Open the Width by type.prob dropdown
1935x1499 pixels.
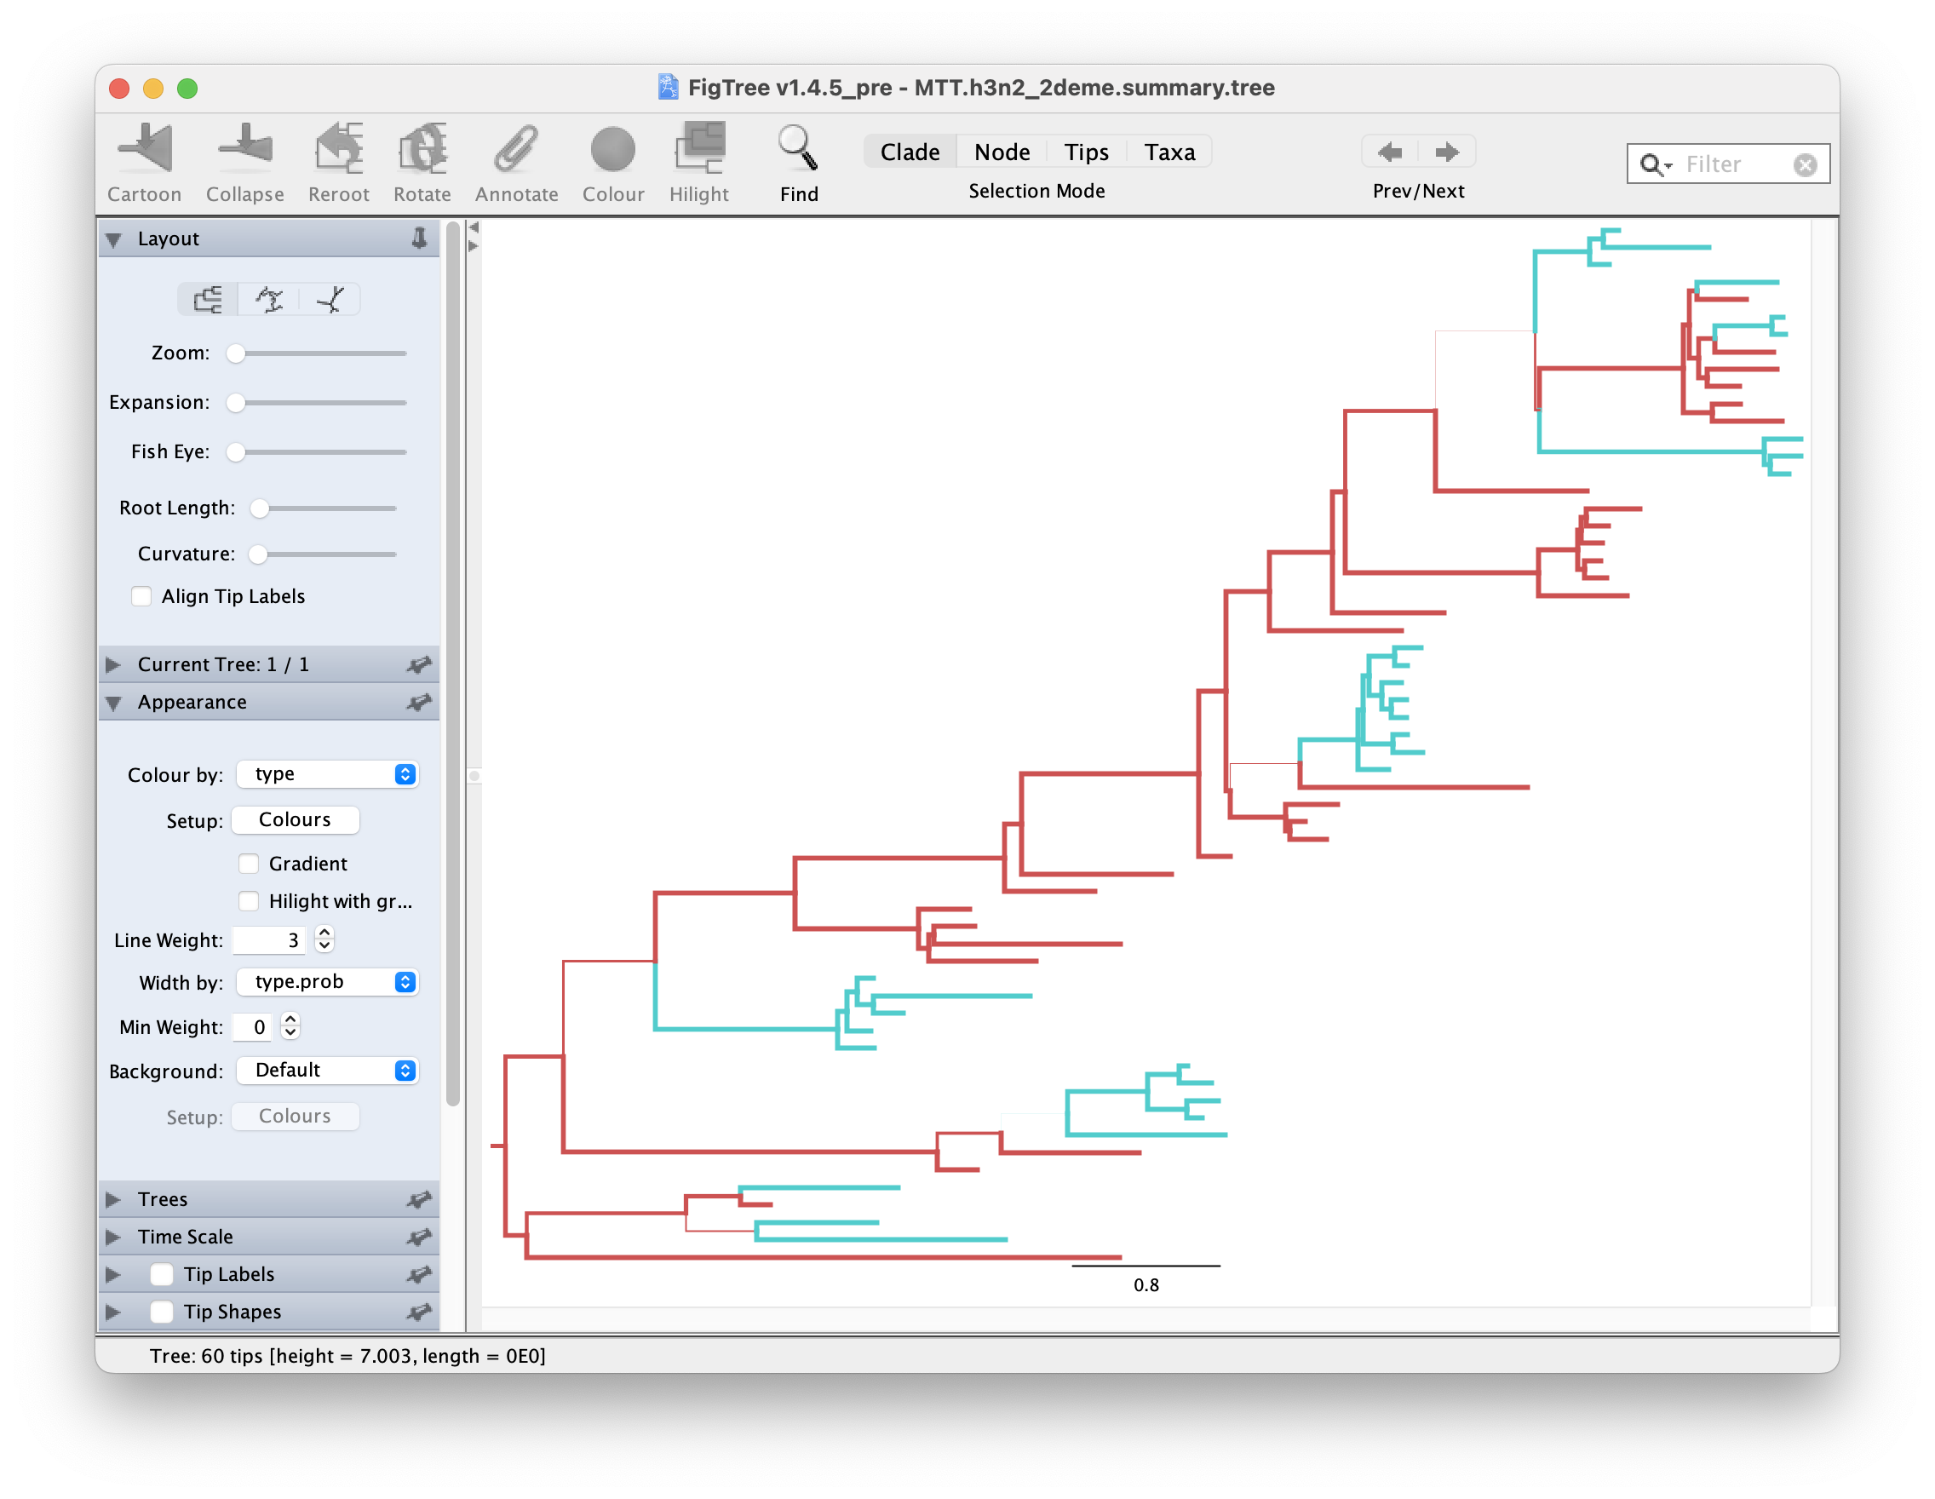click(x=328, y=982)
